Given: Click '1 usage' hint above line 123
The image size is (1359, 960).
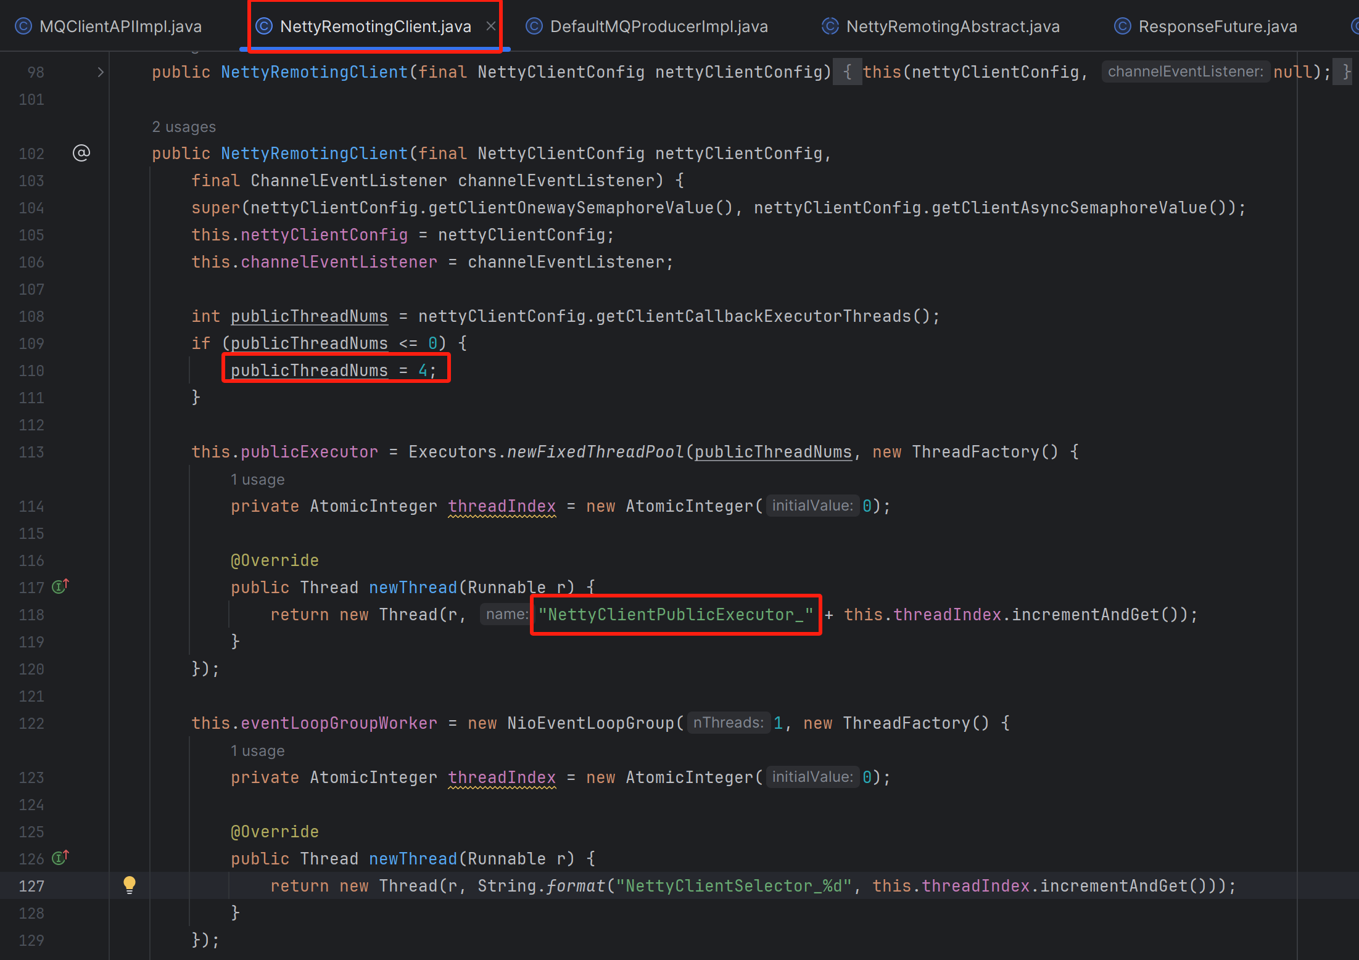Looking at the screenshot, I should point(258,751).
